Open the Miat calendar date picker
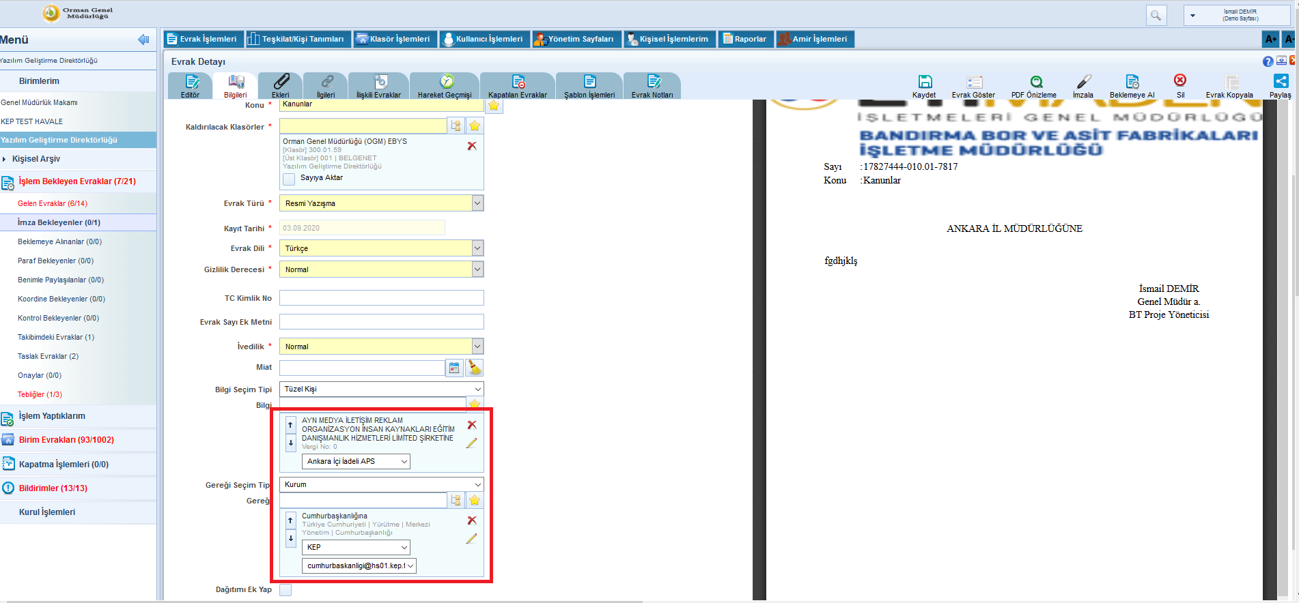The image size is (1299, 603). tap(454, 368)
